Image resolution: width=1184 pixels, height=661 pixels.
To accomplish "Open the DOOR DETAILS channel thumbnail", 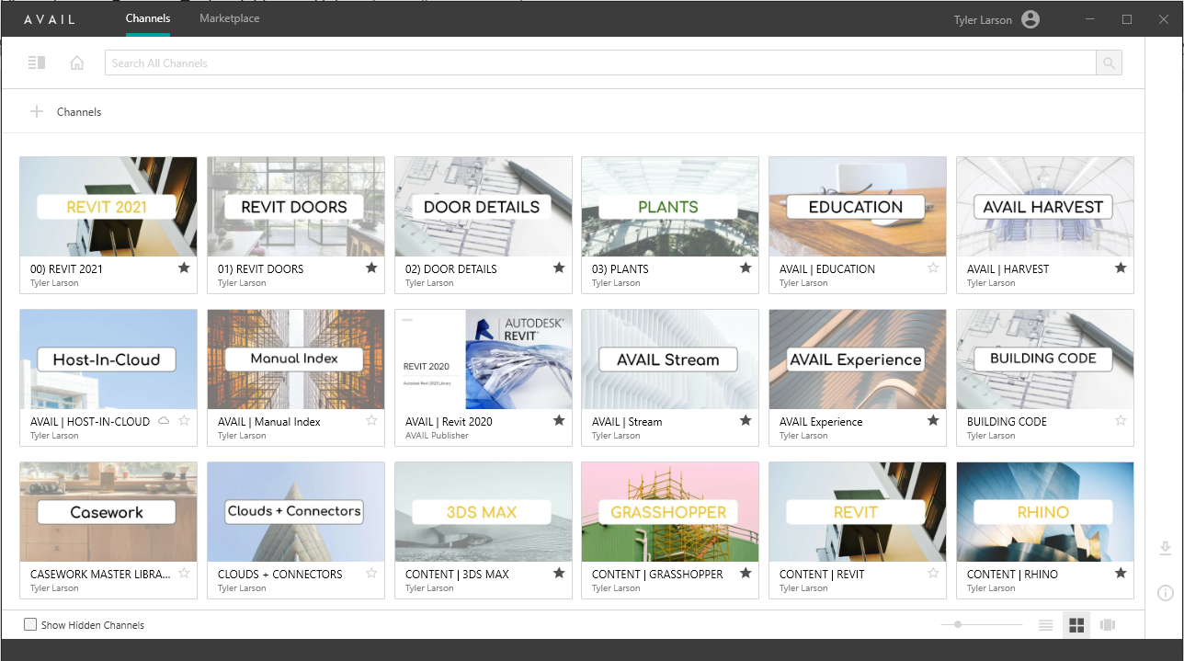I will click(484, 207).
